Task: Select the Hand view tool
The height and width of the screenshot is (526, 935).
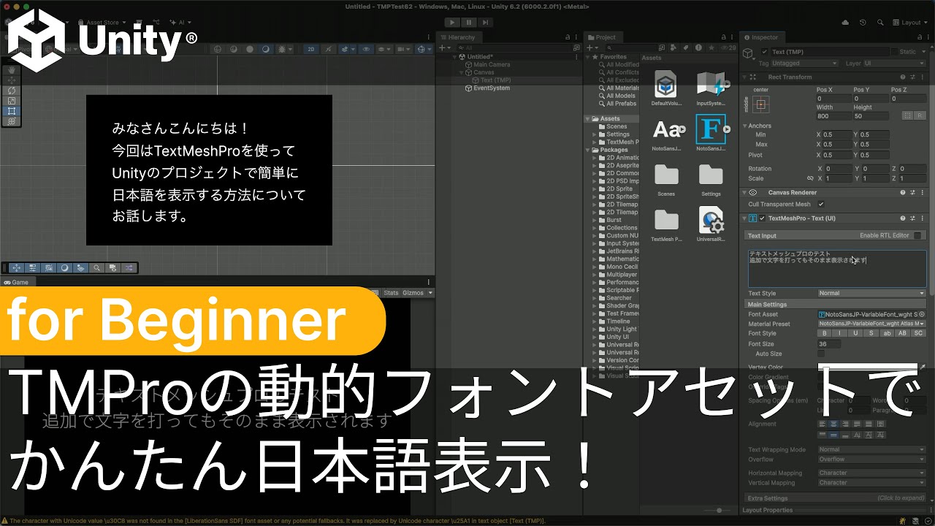Action: [11, 70]
